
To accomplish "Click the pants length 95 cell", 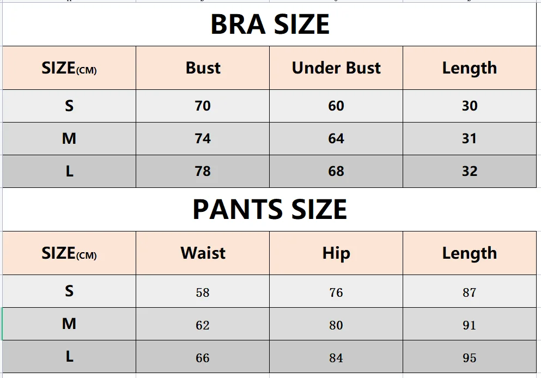I will coord(470,357).
